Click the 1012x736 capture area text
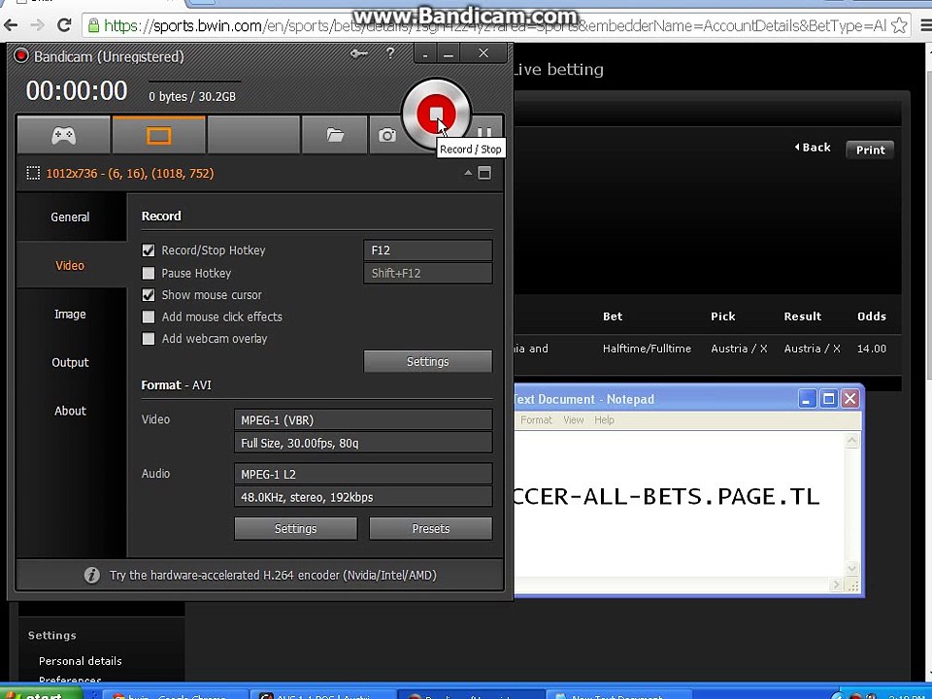The width and height of the screenshot is (932, 699). point(129,174)
